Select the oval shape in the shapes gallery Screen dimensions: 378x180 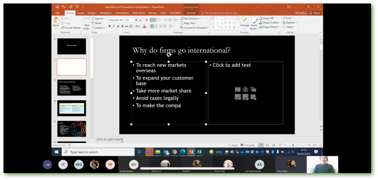click(x=230, y=19)
